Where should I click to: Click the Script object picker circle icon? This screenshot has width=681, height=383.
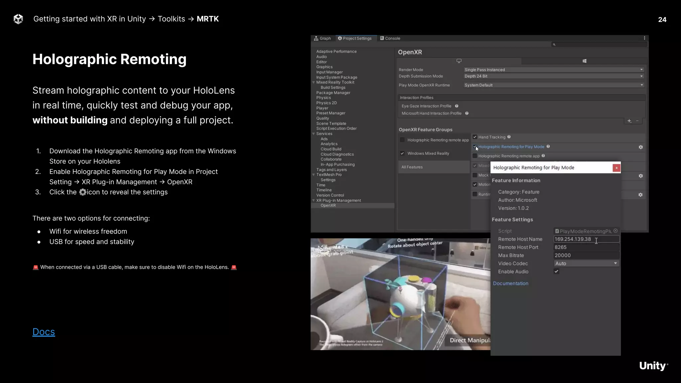click(x=615, y=231)
